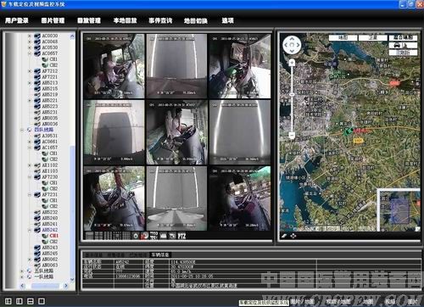Screen dimensions: 424x307
Task: Expand vehicle AF7212 node
Action: click(x=30, y=71)
